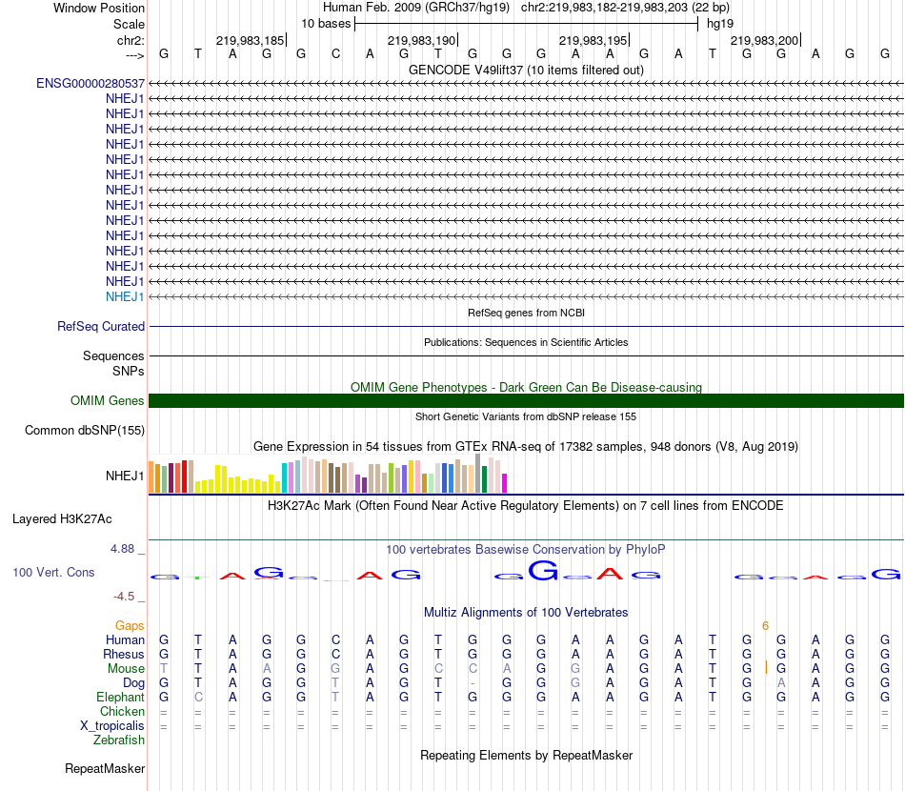905x791 pixels.
Task: Click the ENSG00000280537 transcript arrow line
Action: [x=526, y=84]
